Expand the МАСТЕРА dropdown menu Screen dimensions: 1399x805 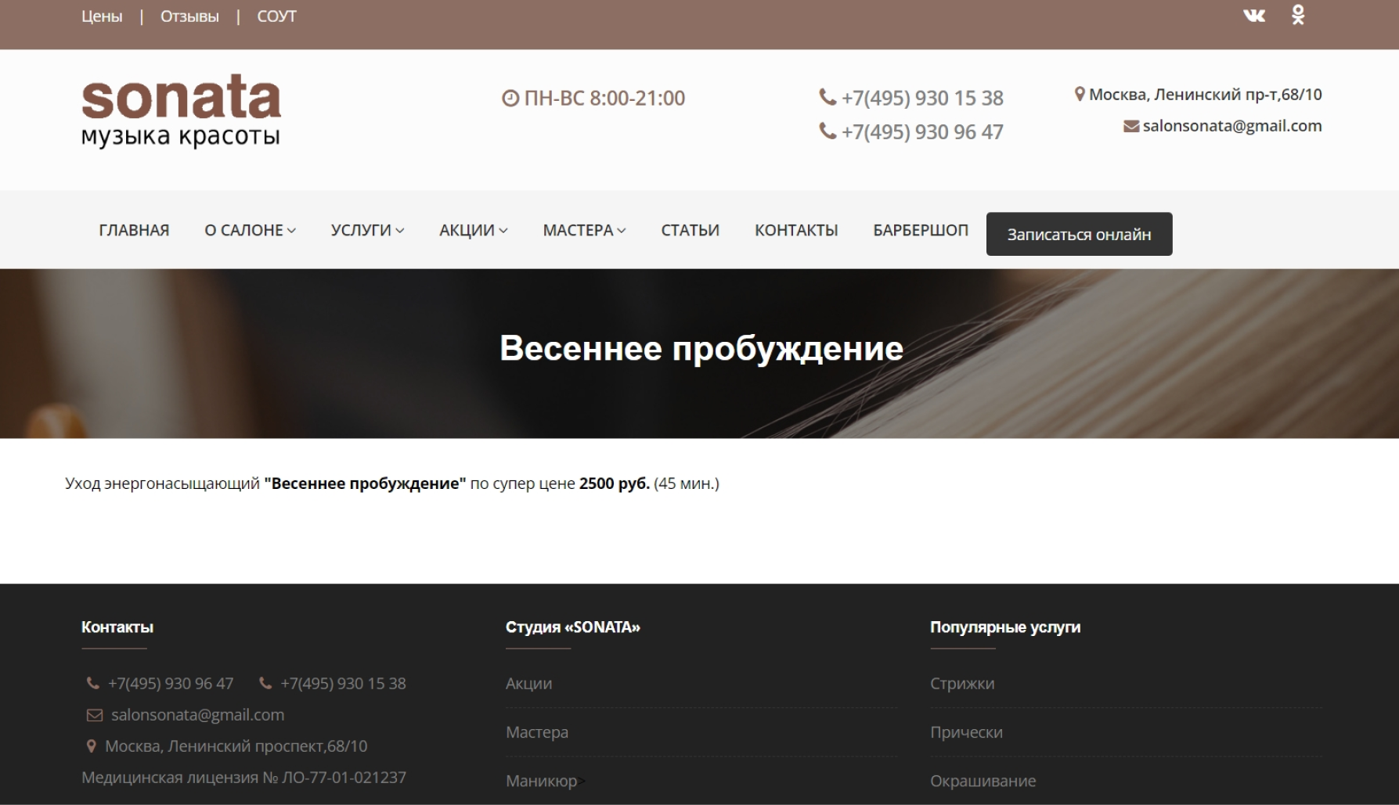[584, 230]
